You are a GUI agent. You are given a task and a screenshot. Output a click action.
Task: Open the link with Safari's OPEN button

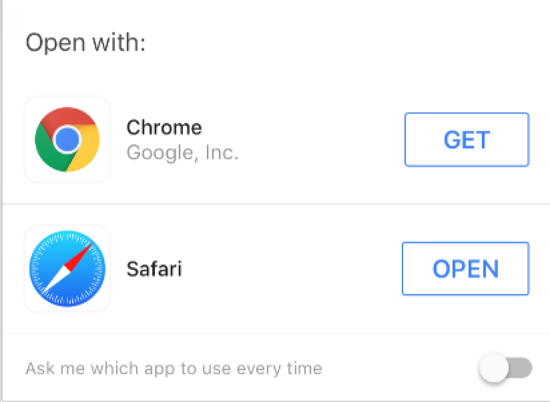point(465,268)
